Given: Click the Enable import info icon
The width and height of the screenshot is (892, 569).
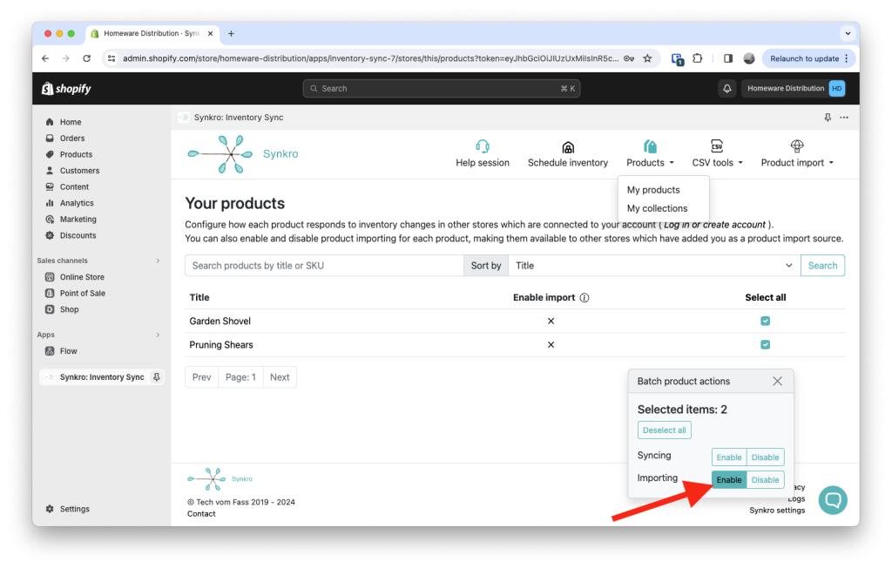Looking at the screenshot, I should pyautogui.click(x=585, y=298).
